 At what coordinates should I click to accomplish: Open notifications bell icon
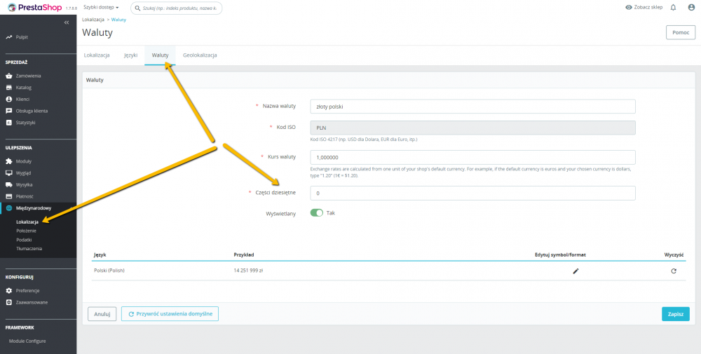point(673,8)
